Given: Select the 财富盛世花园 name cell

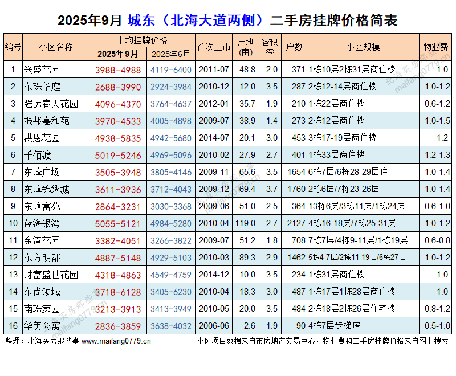Looking at the screenshot, I should click(x=56, y=275).
